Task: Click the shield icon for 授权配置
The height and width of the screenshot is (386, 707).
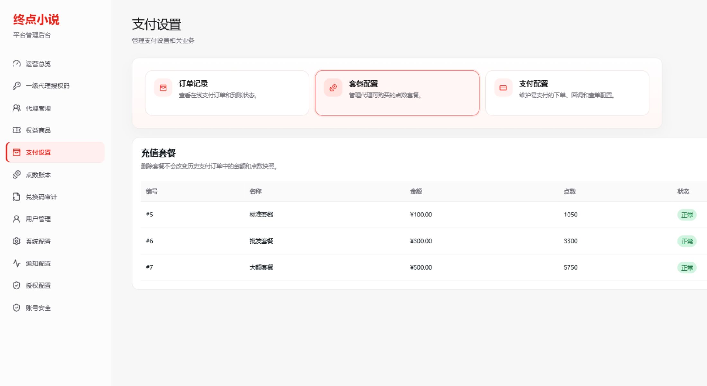Action: (16, 286)
